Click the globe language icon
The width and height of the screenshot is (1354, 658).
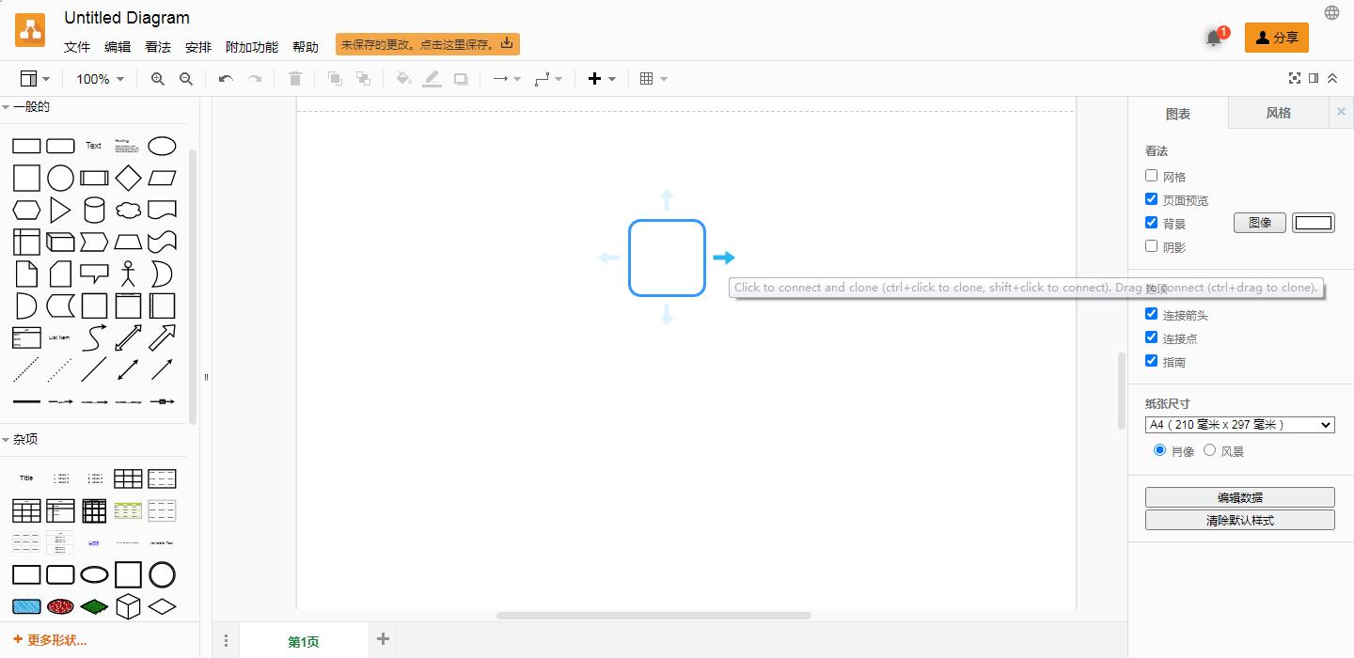(x=1331, y=13)
